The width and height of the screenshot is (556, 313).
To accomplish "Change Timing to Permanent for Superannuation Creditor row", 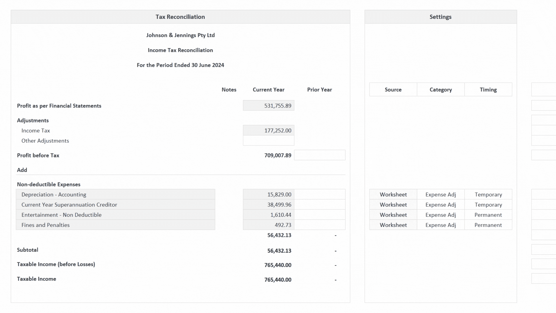I will click(488, 204).
